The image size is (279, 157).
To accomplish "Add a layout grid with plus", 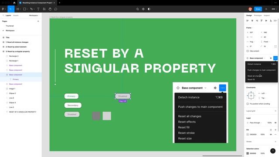I will (276, 111).
